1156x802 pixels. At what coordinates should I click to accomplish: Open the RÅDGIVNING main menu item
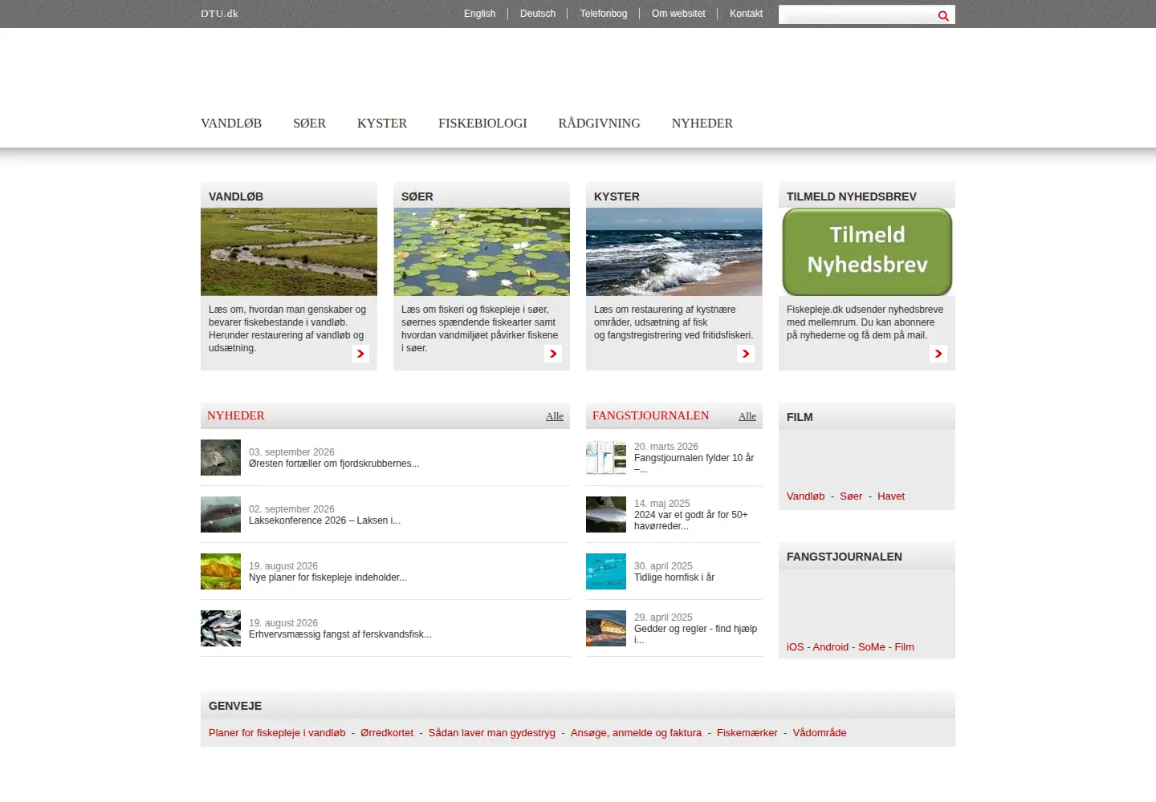[x=599, y=124]
